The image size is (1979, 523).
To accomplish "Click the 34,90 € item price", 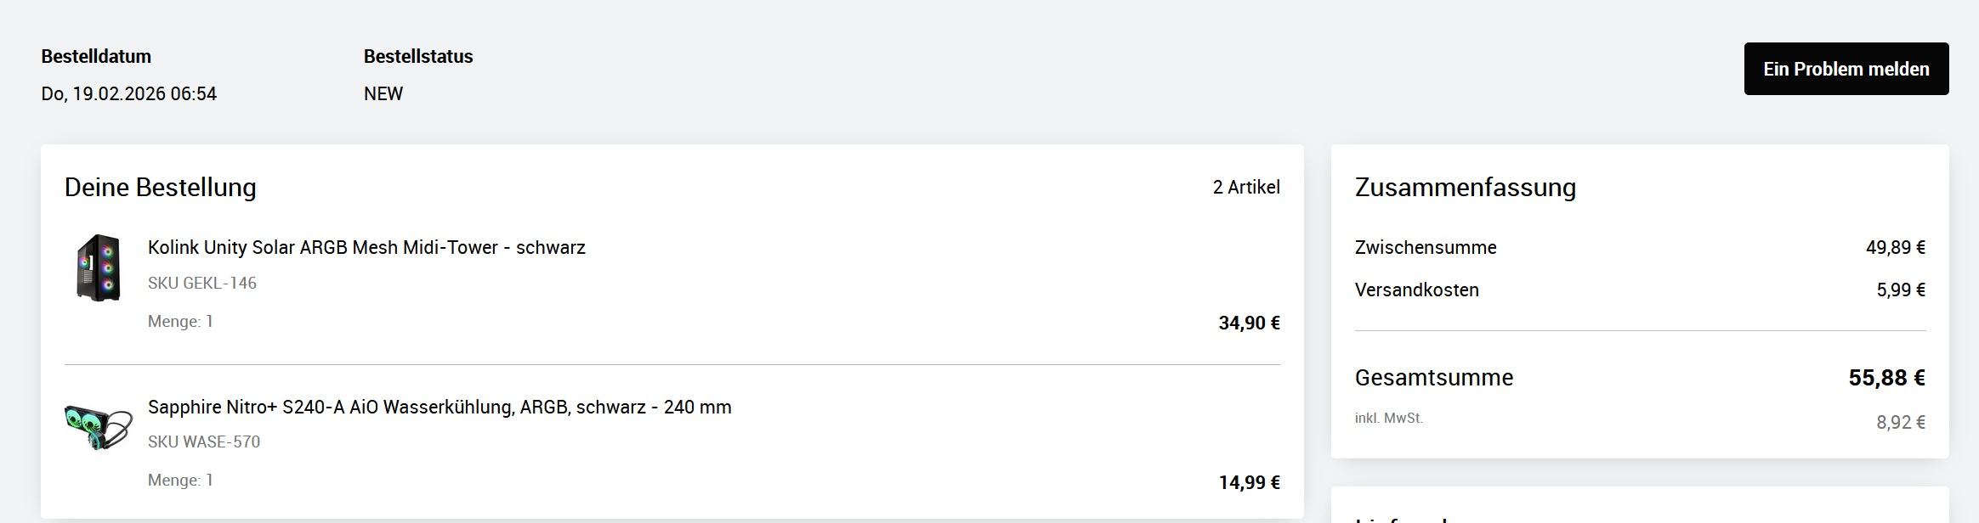I will pos(1249,323).
